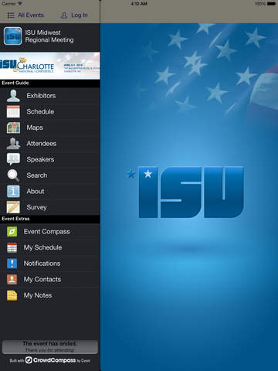Tap the Log In link

tap(74, 15)
